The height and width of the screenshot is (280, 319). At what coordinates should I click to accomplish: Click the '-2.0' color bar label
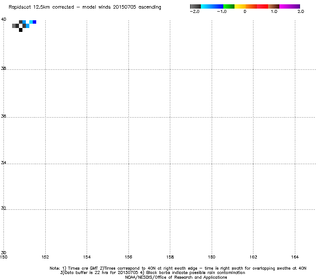pos(195,12)
